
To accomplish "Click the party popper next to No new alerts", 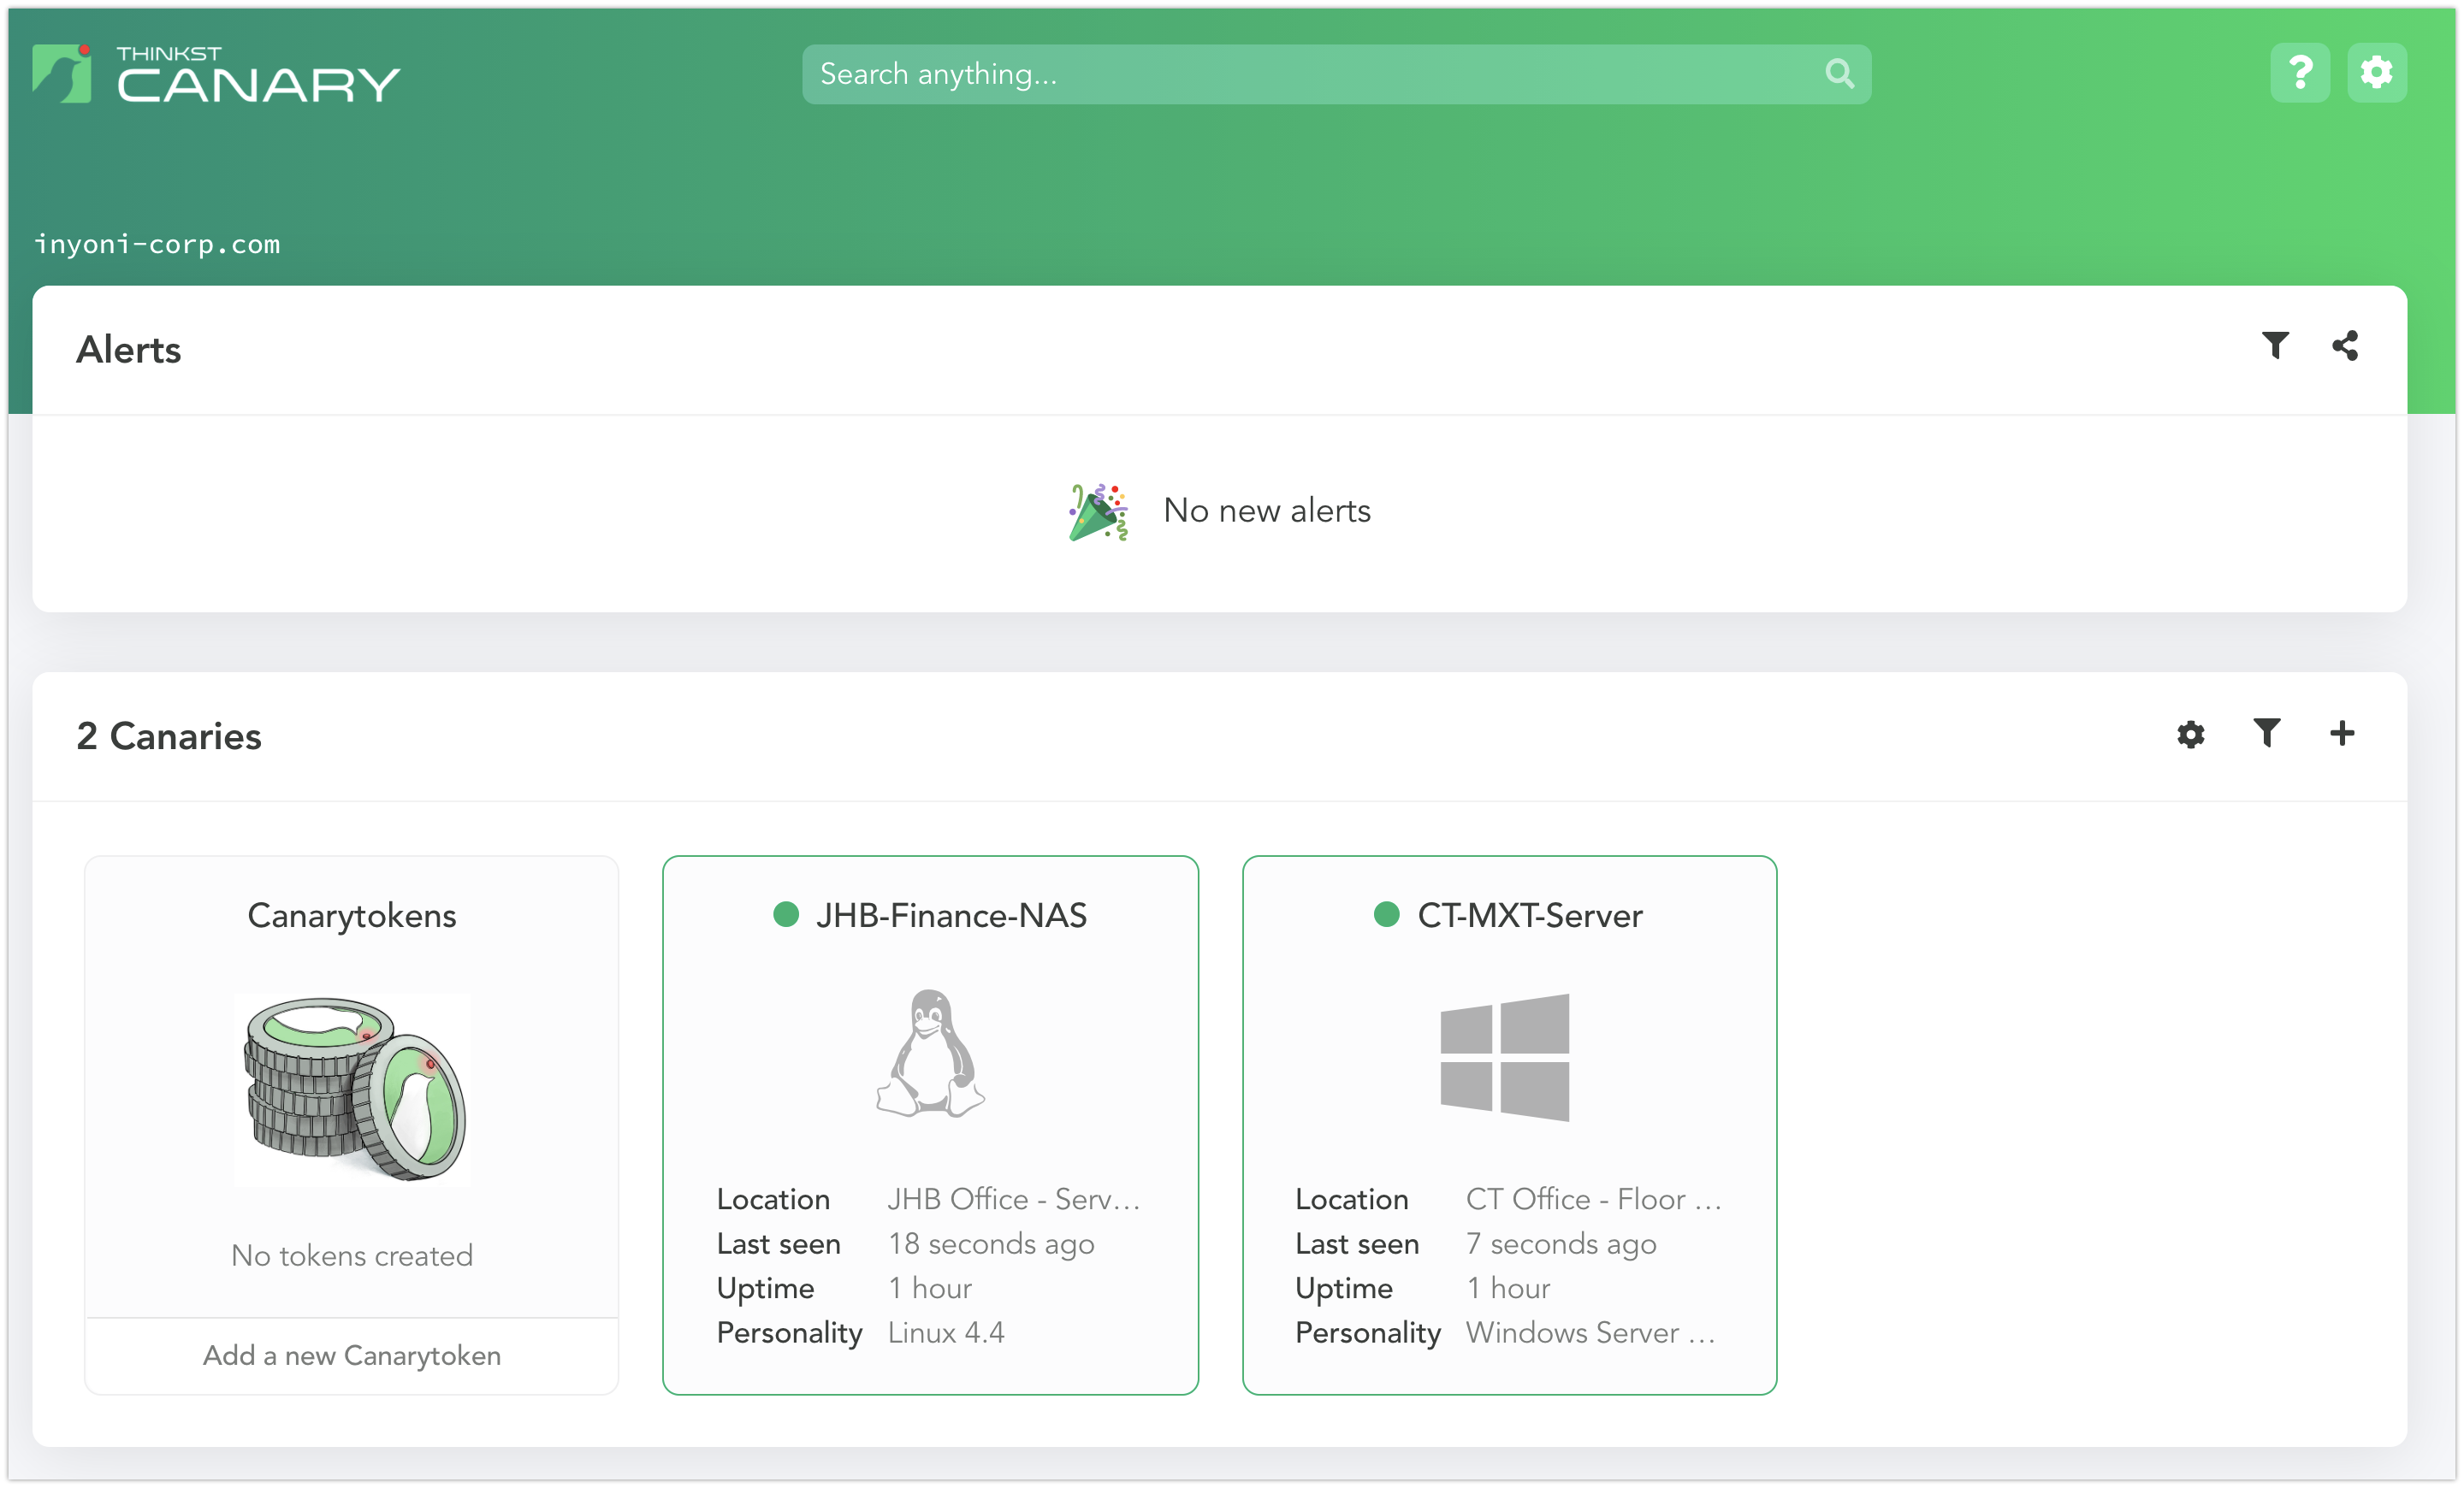I will click(x=1096, y=511).
